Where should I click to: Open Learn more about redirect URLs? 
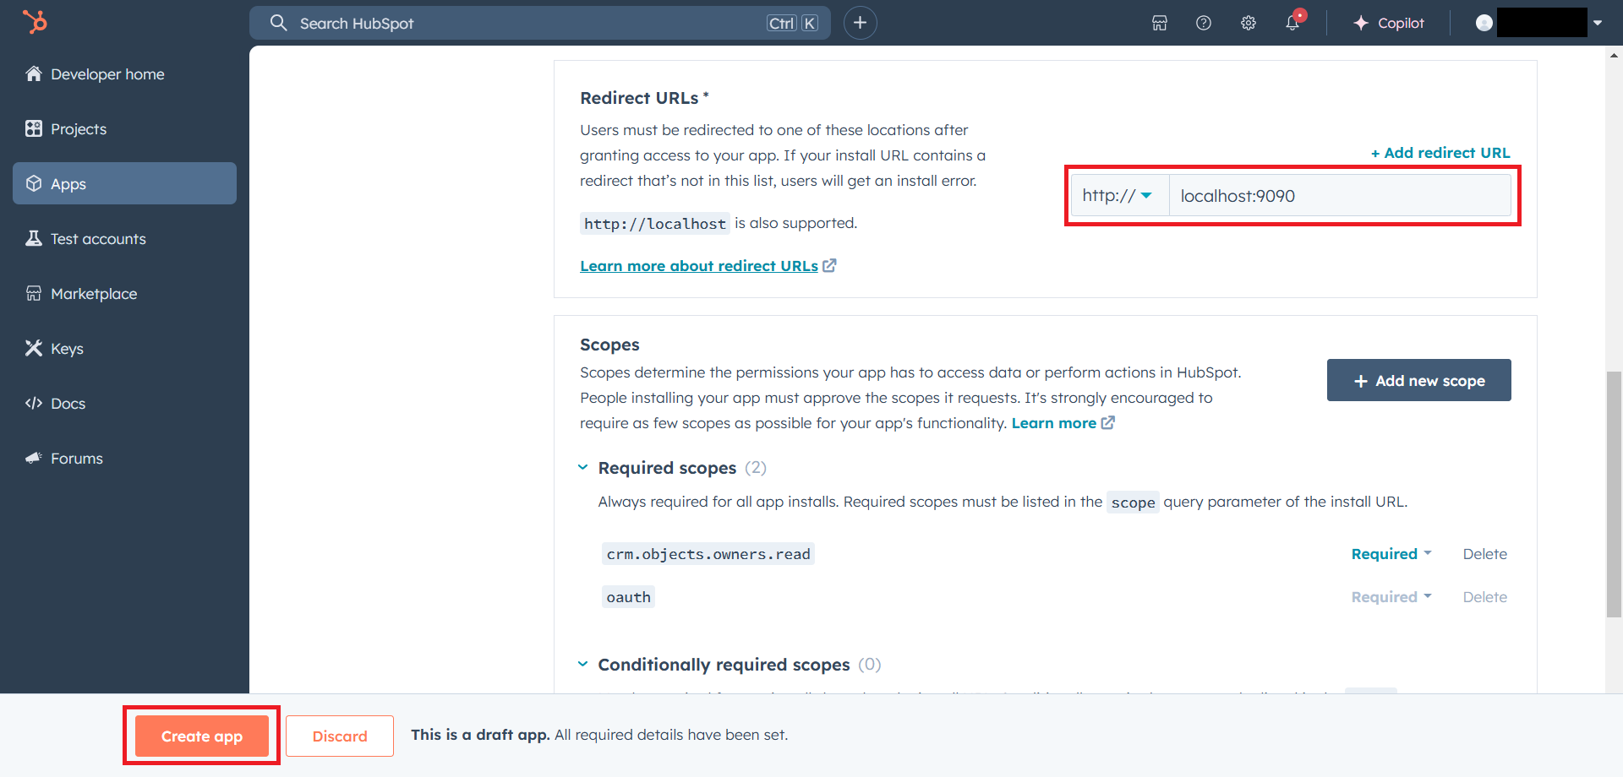(x=699, y=266)
